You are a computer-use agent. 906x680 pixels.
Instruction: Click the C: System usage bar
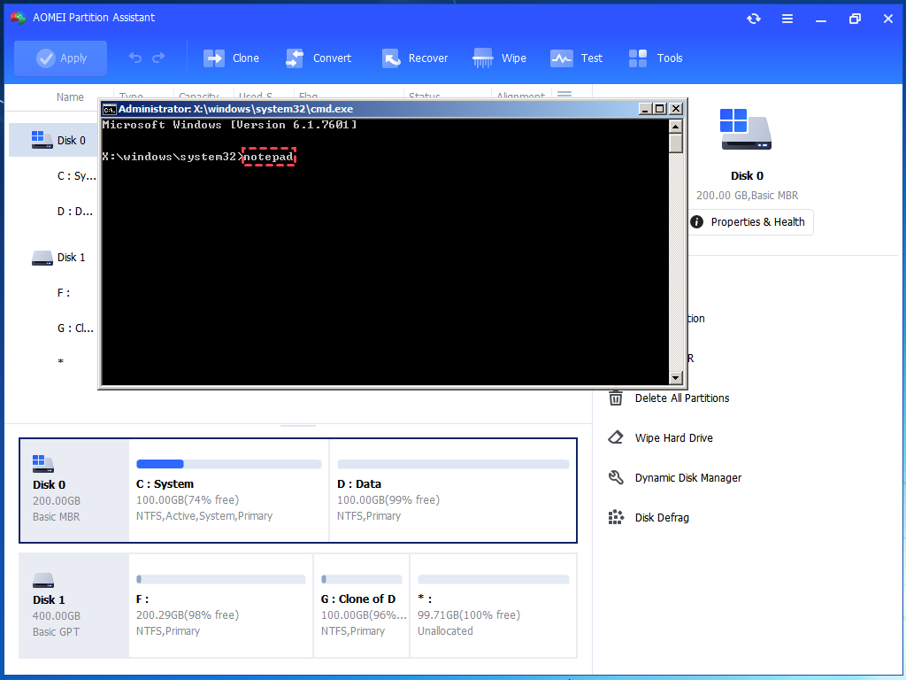point(229,464)
